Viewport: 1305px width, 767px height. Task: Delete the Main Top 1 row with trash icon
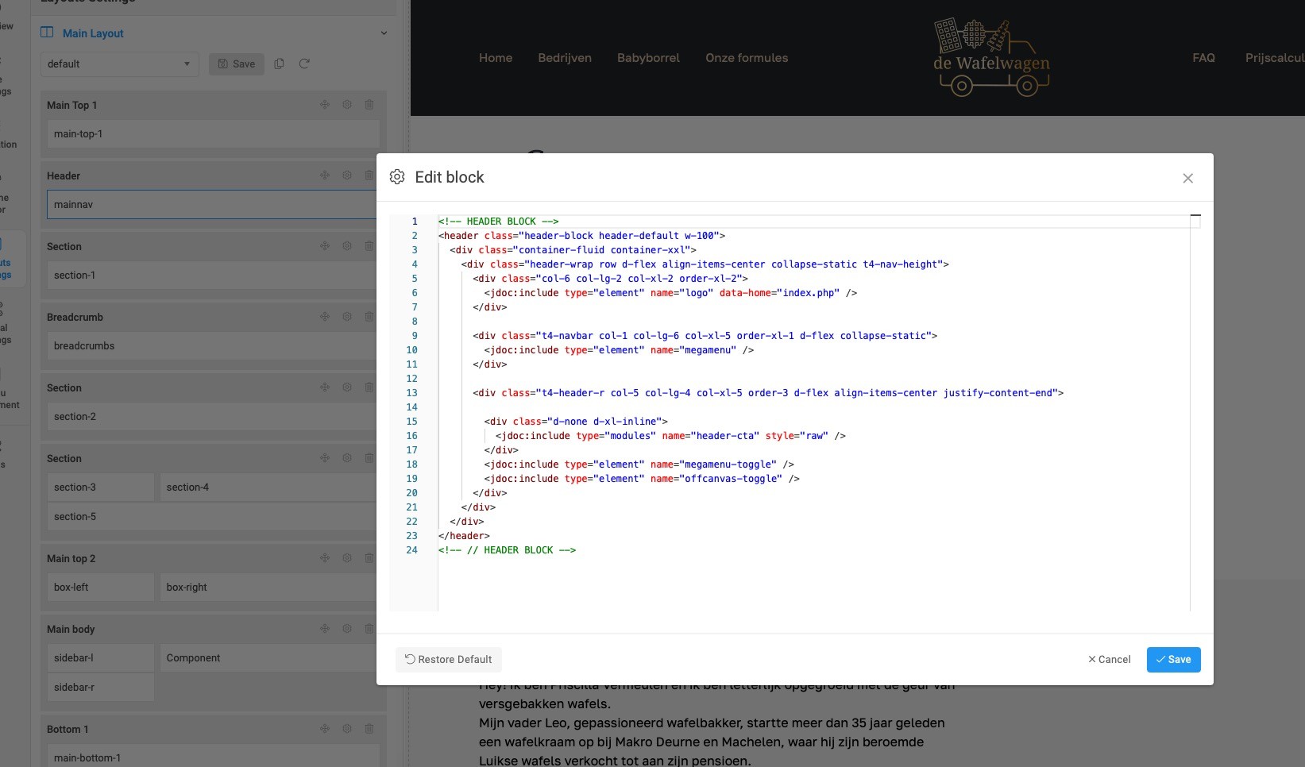tap(369, 105)
